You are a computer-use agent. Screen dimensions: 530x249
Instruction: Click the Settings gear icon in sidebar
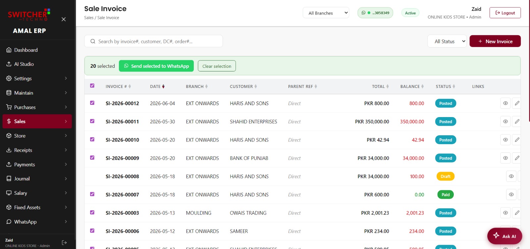(x=9, y=78)
